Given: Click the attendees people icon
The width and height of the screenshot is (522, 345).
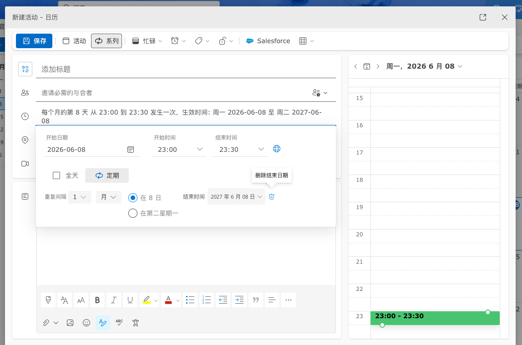Looking at the screenshot, I should tap(25, 93).
